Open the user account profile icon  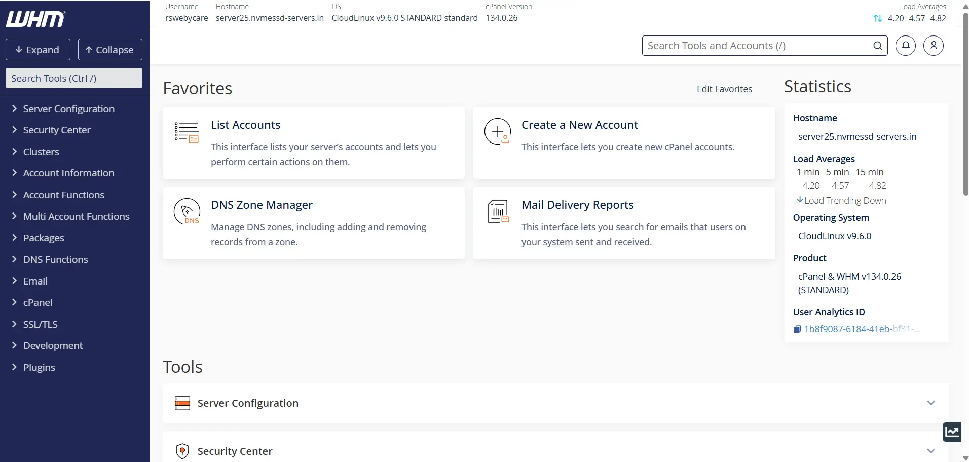933,46
